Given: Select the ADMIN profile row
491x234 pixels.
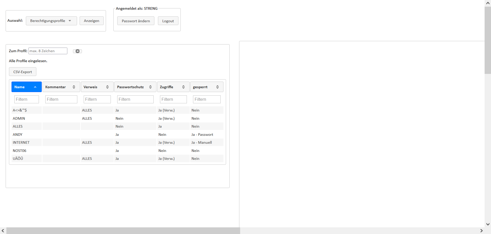Looking at the screenshot, I should point(19,118).
